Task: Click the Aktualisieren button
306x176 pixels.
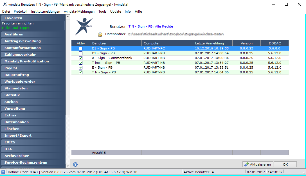Action: pos(258,164)
